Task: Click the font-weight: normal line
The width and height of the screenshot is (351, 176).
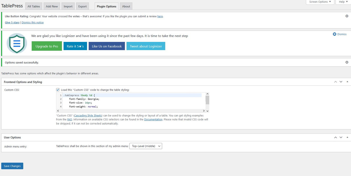Action: coord(83,106)
